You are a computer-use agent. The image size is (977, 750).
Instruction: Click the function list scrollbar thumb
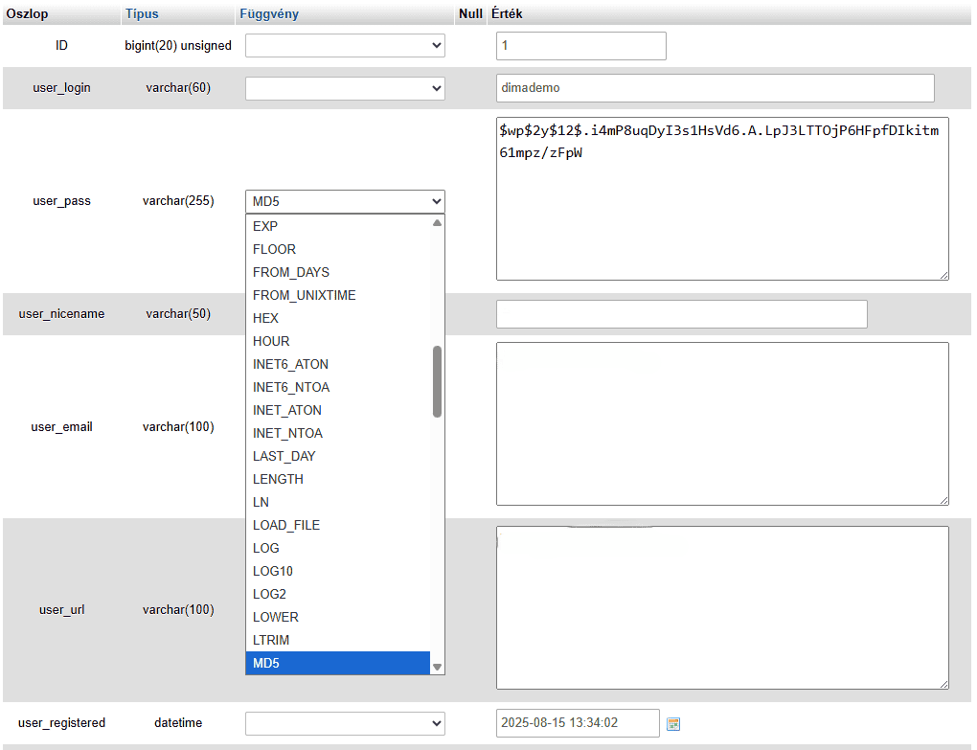pyautogui.click(x=437, y=381)
